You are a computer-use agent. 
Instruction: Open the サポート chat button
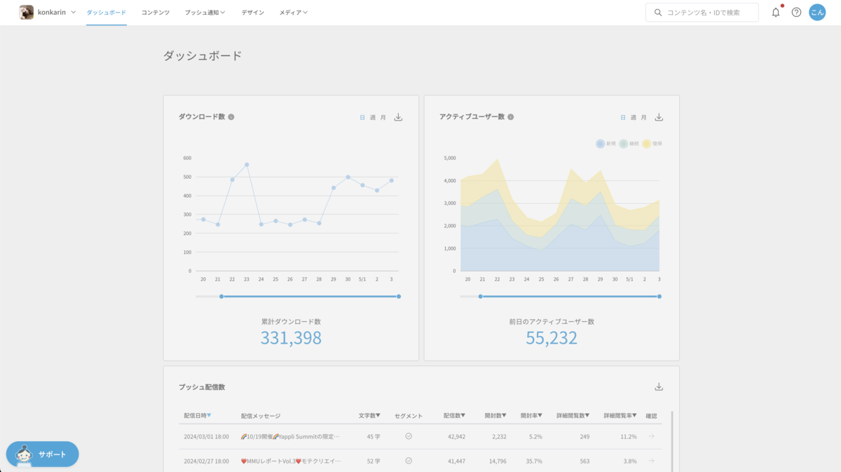point(43,454)
